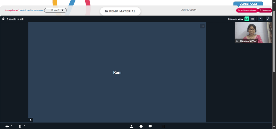Click Himanshi's self-view video thumbnail
The height and width of the screenshot is (129, 276).
pos(253,32)
